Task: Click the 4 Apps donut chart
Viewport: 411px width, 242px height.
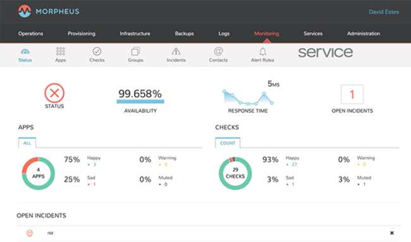Action: click(x=39, y=173)
